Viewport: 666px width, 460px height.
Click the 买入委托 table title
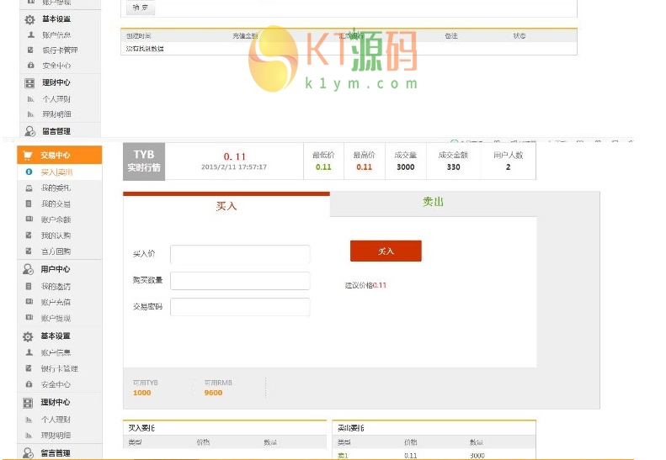point(141,428)
